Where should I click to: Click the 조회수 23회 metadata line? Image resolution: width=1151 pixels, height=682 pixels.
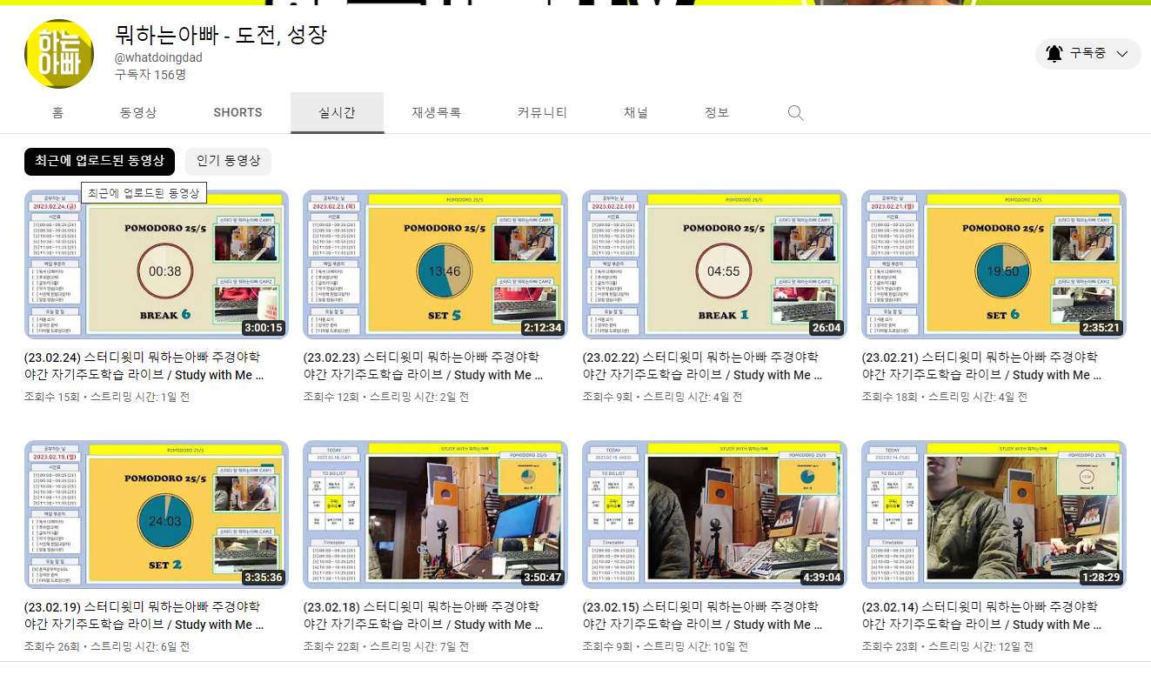[947, 646]
